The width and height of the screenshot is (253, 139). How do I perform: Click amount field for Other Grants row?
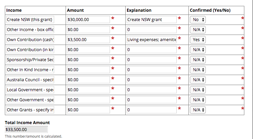click(x=88, y=110)
